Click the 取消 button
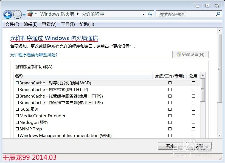Image resolution: width=225 pixels, height=163 pixels. (199, 146)
